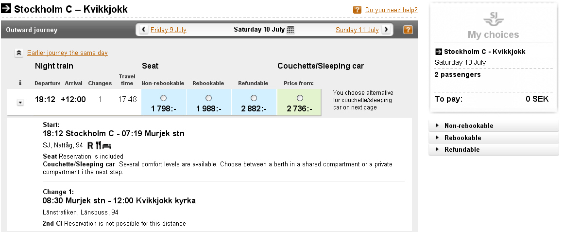Image resolution: width=563 pixels, height=232 pixels.
Task: Click the info 'i' column icon
Action: tap(20, 83)
